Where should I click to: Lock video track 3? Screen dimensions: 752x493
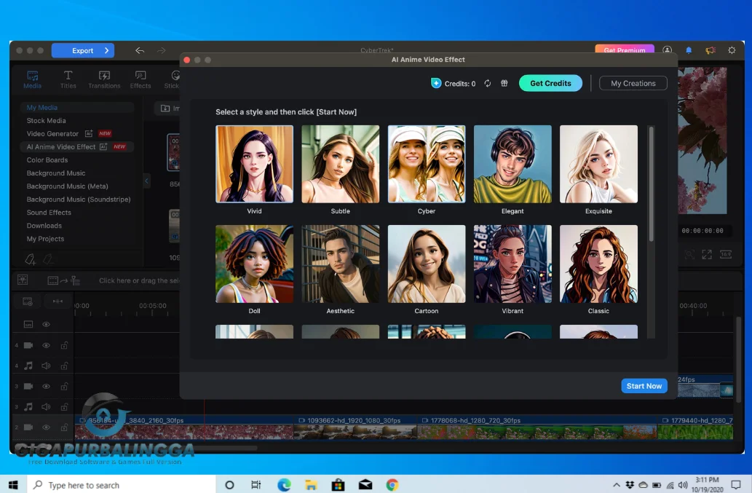(64, 386)
